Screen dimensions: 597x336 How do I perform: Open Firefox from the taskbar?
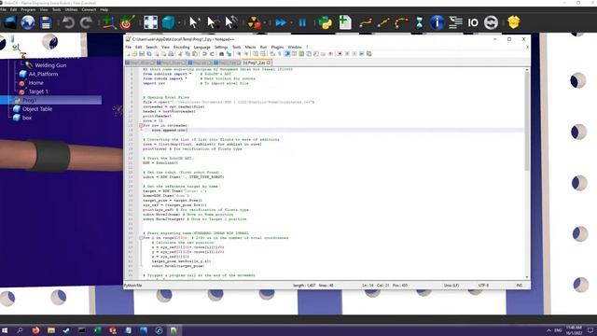(35, 330)
